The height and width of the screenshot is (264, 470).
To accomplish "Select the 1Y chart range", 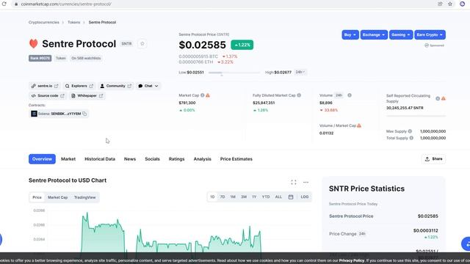I will click(x=254, y=197).
